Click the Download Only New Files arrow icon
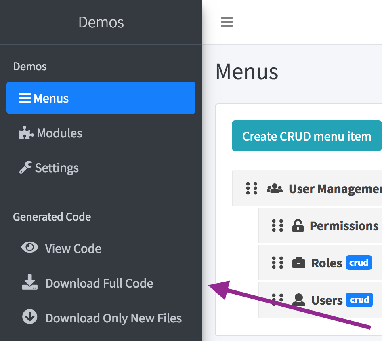 click(x=29, y=318)
